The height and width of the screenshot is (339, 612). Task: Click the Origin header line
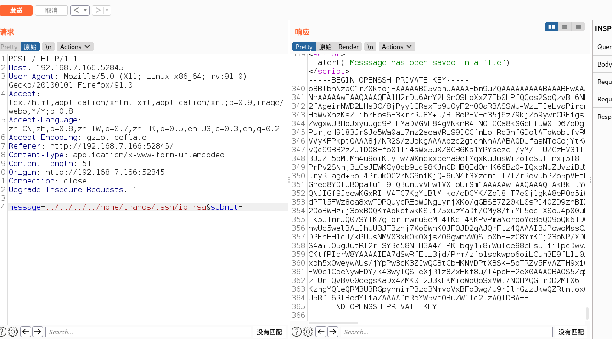point(87,172)
